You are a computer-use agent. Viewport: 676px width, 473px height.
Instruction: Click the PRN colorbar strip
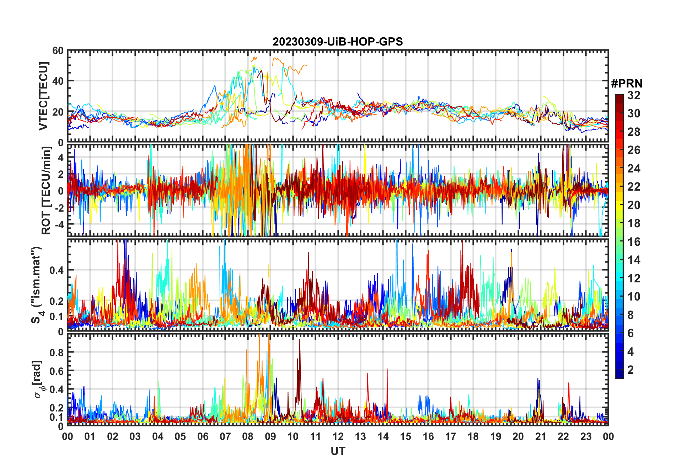tap(619, 236)
